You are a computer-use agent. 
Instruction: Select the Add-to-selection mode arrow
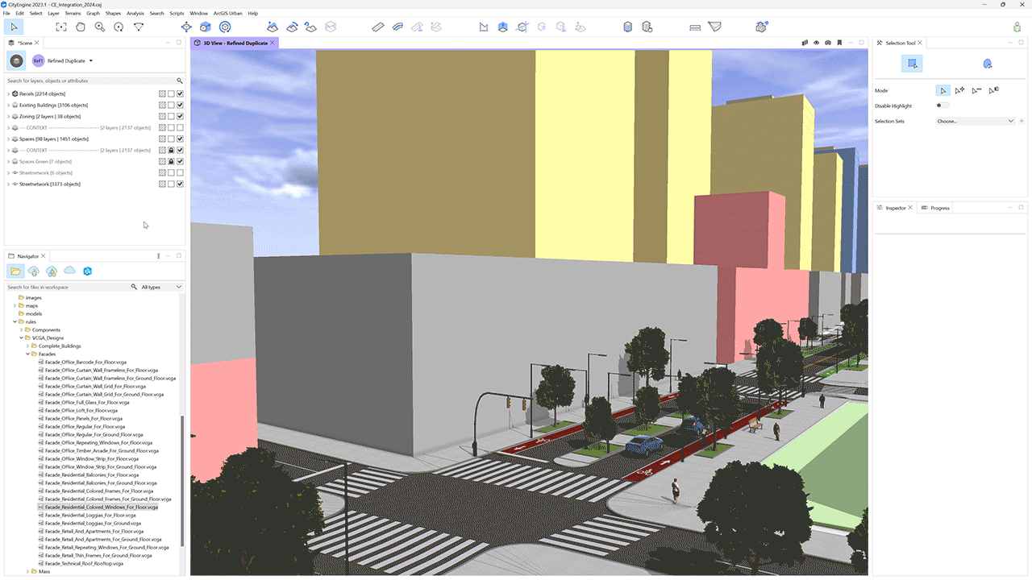[959, 90]
